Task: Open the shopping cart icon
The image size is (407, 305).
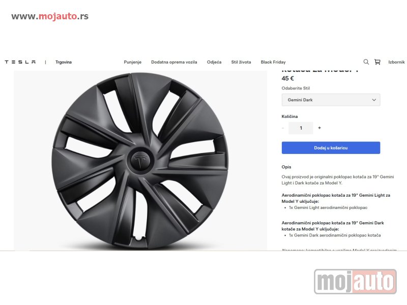Action: click(377, 62)
